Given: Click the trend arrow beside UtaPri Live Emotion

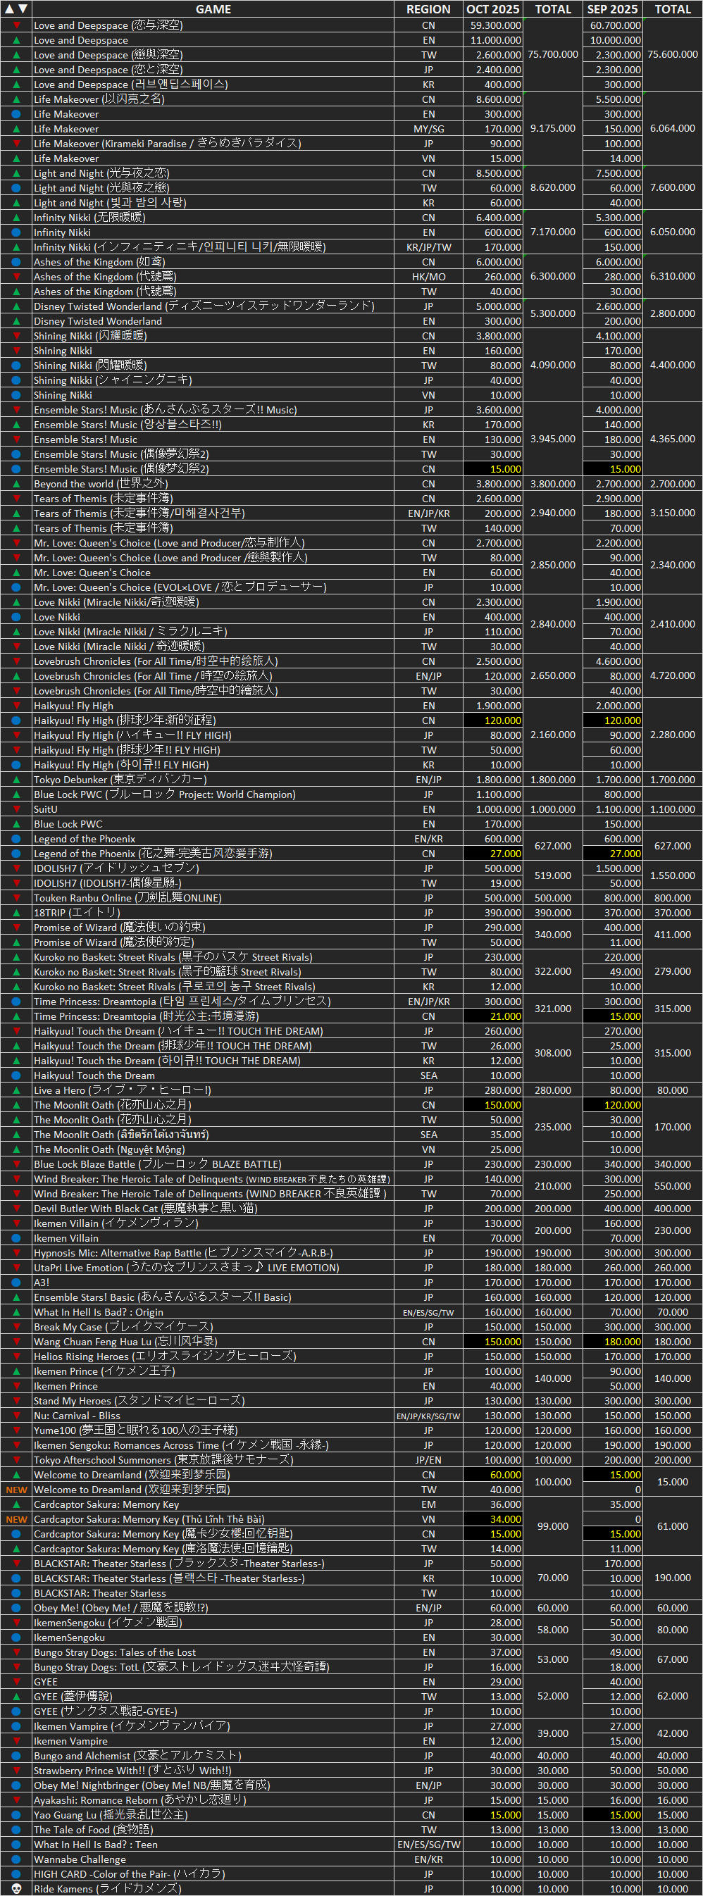Looking at the screenshot, I should click(x=16, y=1268).
